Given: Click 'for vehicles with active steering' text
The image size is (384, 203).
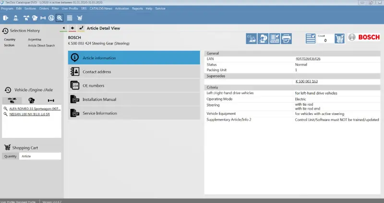Looking at the screenshot, I should tap(319, 114).
